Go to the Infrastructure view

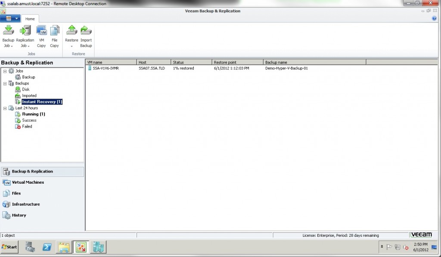pos(26,204)
